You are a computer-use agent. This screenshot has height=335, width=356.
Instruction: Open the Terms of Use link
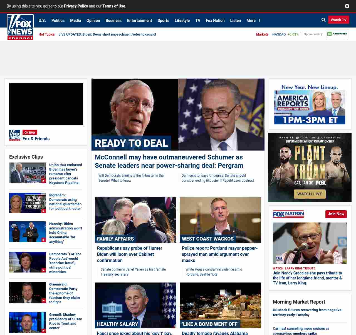113,6
